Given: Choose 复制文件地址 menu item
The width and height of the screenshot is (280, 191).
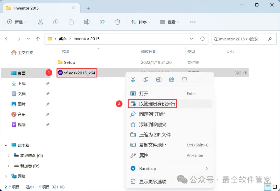Looking at the screenshot, I should click(170, 145).
